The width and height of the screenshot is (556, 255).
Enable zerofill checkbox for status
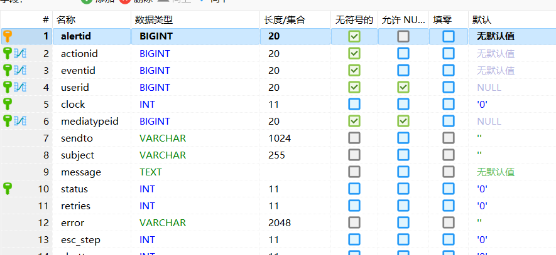(x=449, y=189)
